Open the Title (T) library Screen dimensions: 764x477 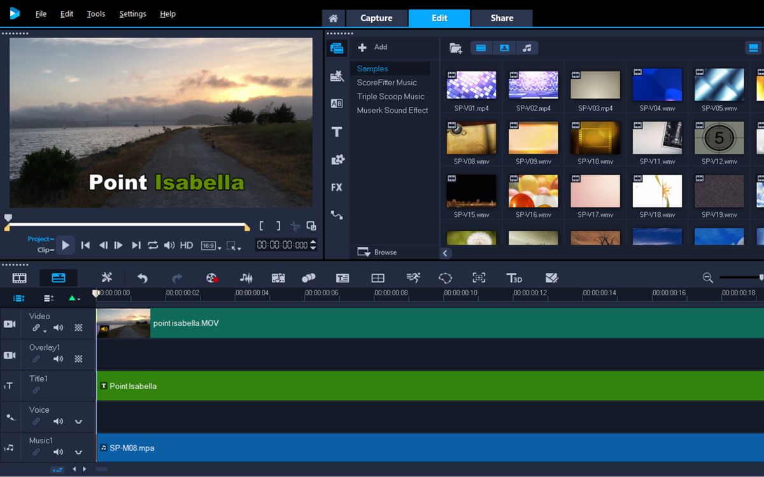(x=337, y=132)
